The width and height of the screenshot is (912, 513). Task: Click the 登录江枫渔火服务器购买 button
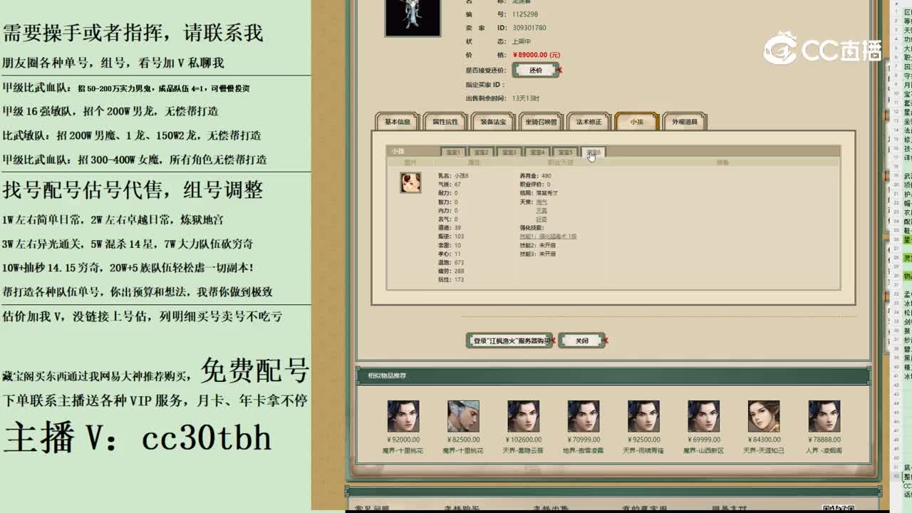coord(509,341)
